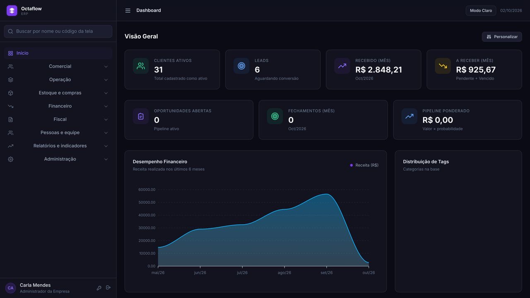The width and height of the screenshot is (530, 298).
Task: Open the Financeiro menu item
Action: [x=58, y=106]
